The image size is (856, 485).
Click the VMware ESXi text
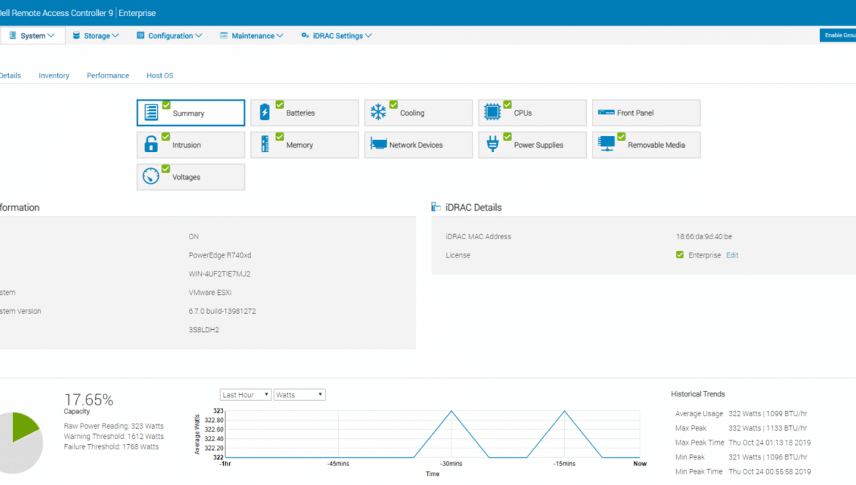(x=210, y=293)
